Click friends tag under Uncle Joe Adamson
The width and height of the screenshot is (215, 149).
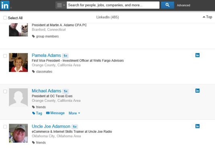tap(39, 143)
